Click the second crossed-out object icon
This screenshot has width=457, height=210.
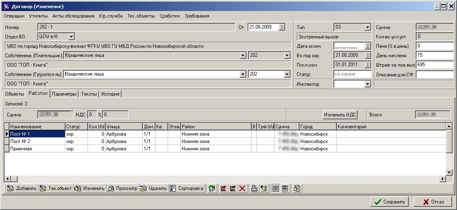[233, 188]
